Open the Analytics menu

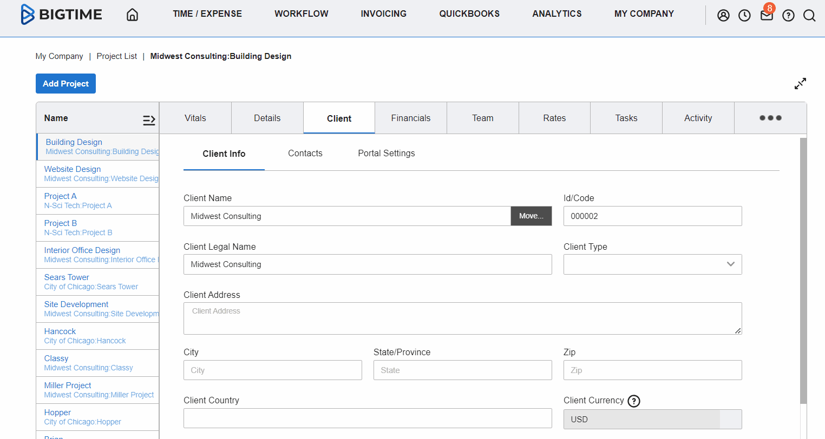pos(556,14)
